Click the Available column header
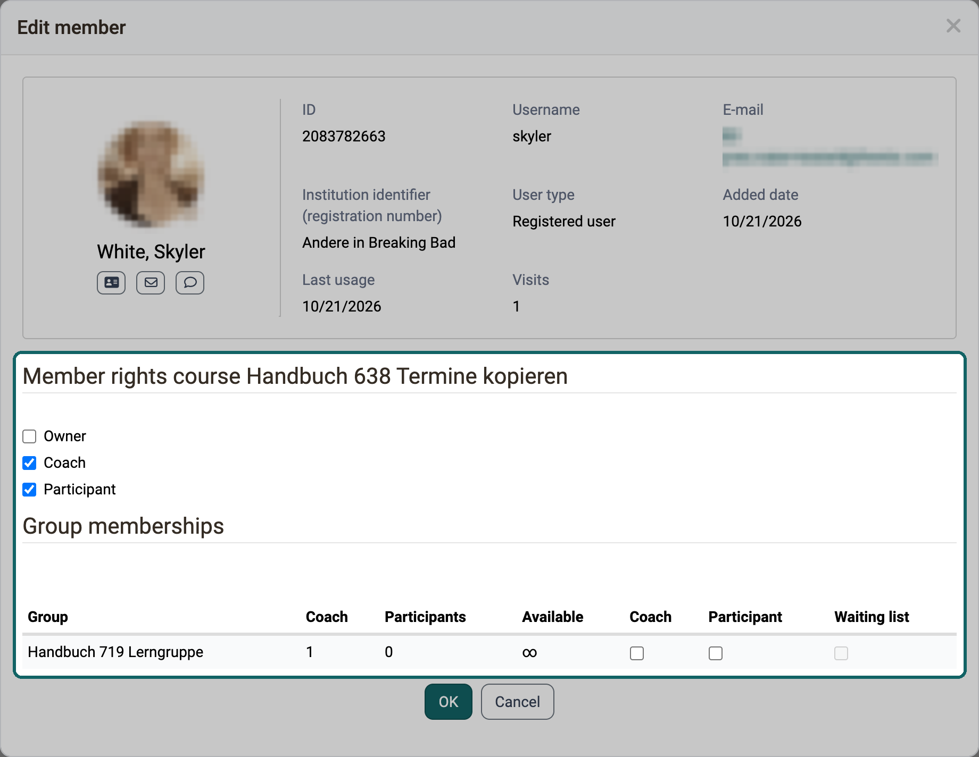The image size is (979, 757). tap(552, 617)
